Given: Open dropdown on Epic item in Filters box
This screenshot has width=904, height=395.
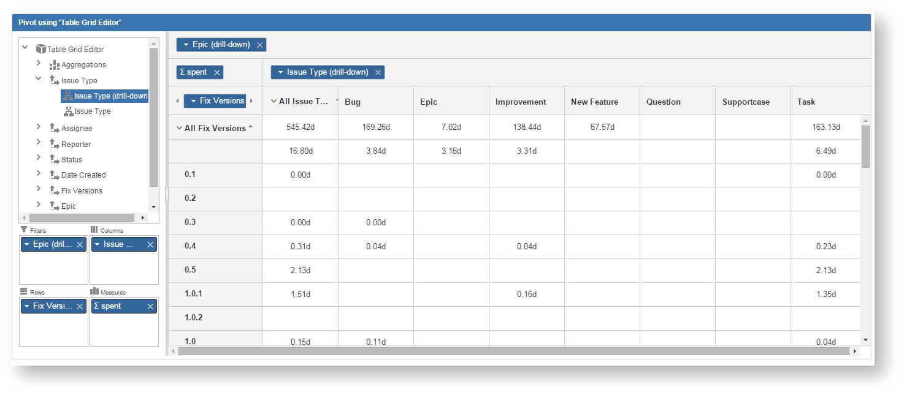Looking at the screenshot, I should click(26, 244).
